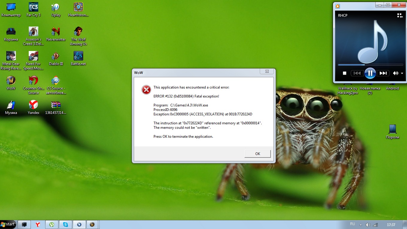Select the Far Cry 3 desktop icon

click(34, 10)
